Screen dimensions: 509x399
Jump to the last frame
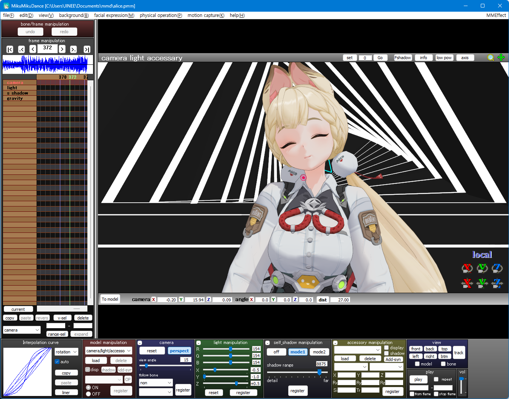[87, 49]
